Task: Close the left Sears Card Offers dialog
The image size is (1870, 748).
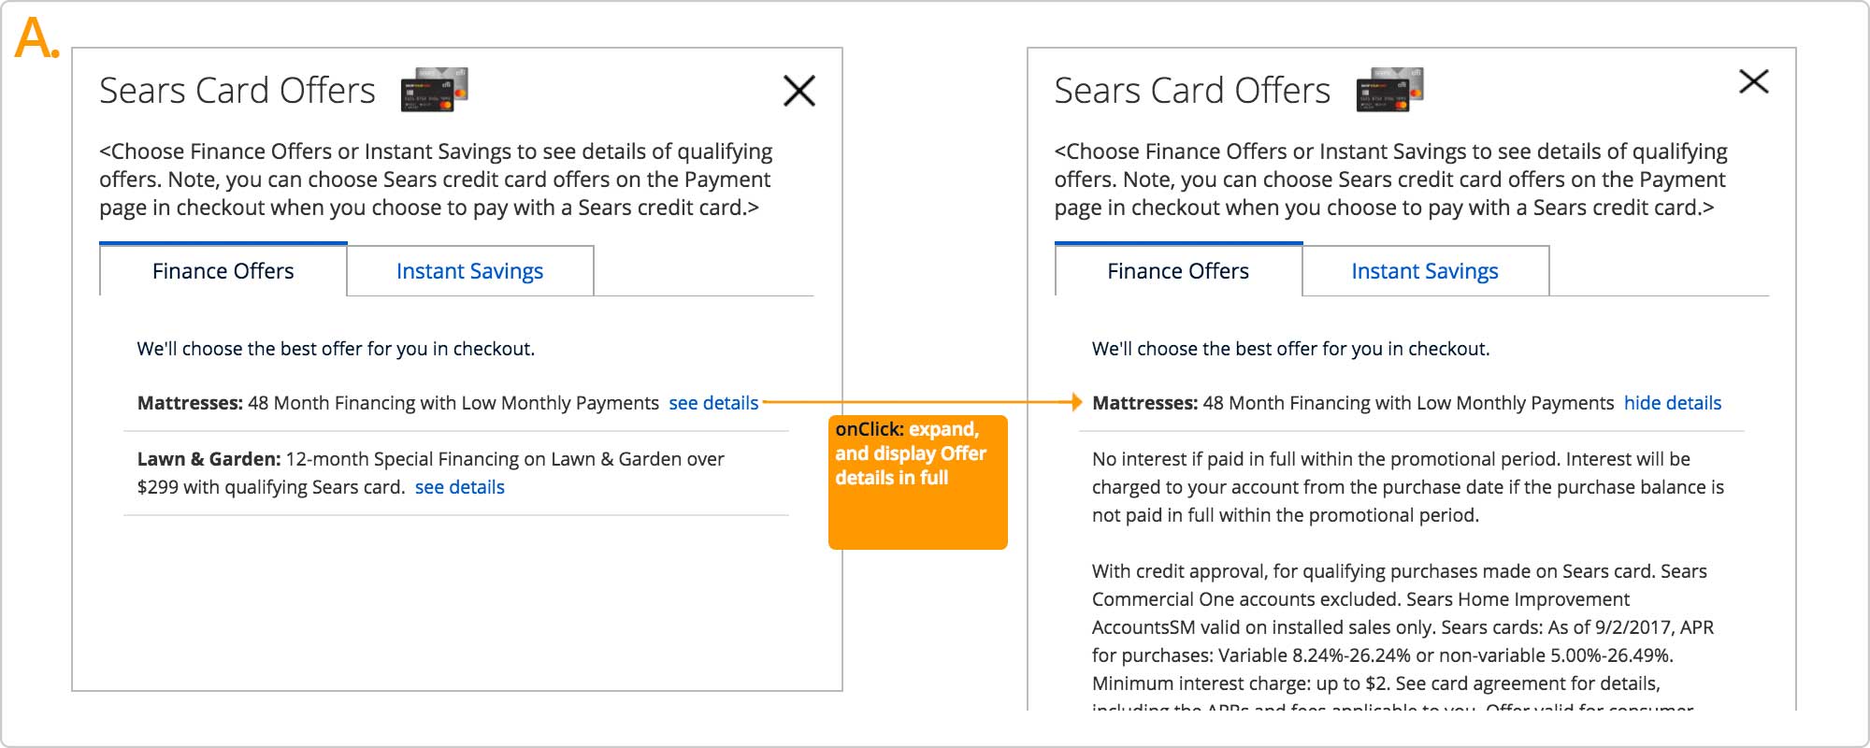Action: click(799, 91)
